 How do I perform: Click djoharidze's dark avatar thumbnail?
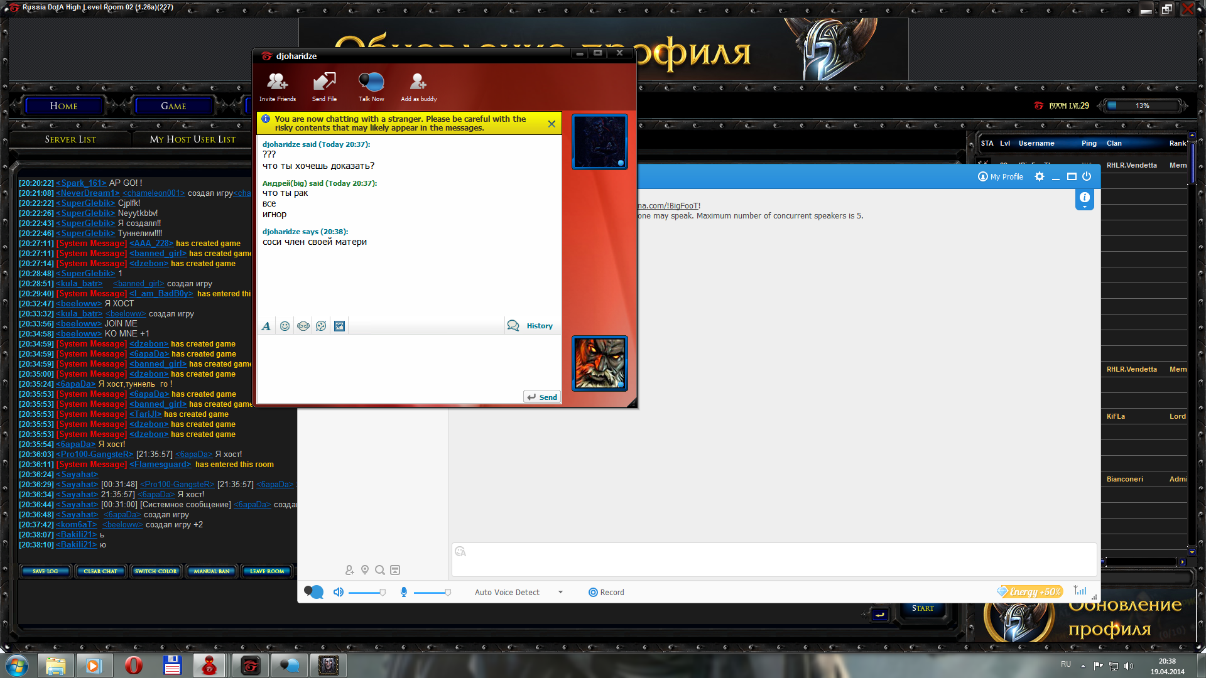pyautogui.click(x=600, y=141)
